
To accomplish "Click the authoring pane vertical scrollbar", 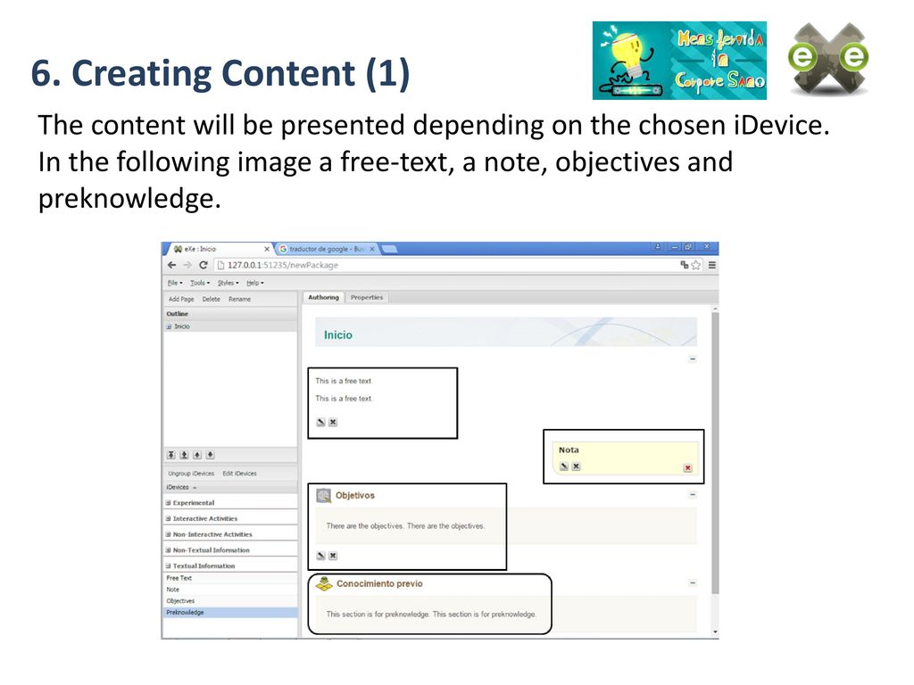I will pyautogui.click(x=715, y=453).
